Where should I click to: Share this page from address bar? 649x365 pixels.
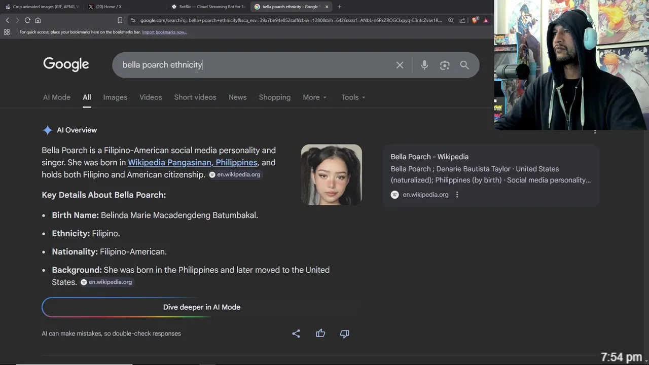click(x=462, y=20)
